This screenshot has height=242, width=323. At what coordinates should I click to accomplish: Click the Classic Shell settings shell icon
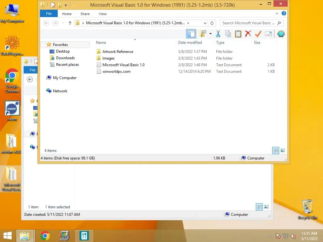(x=281, y=34)
